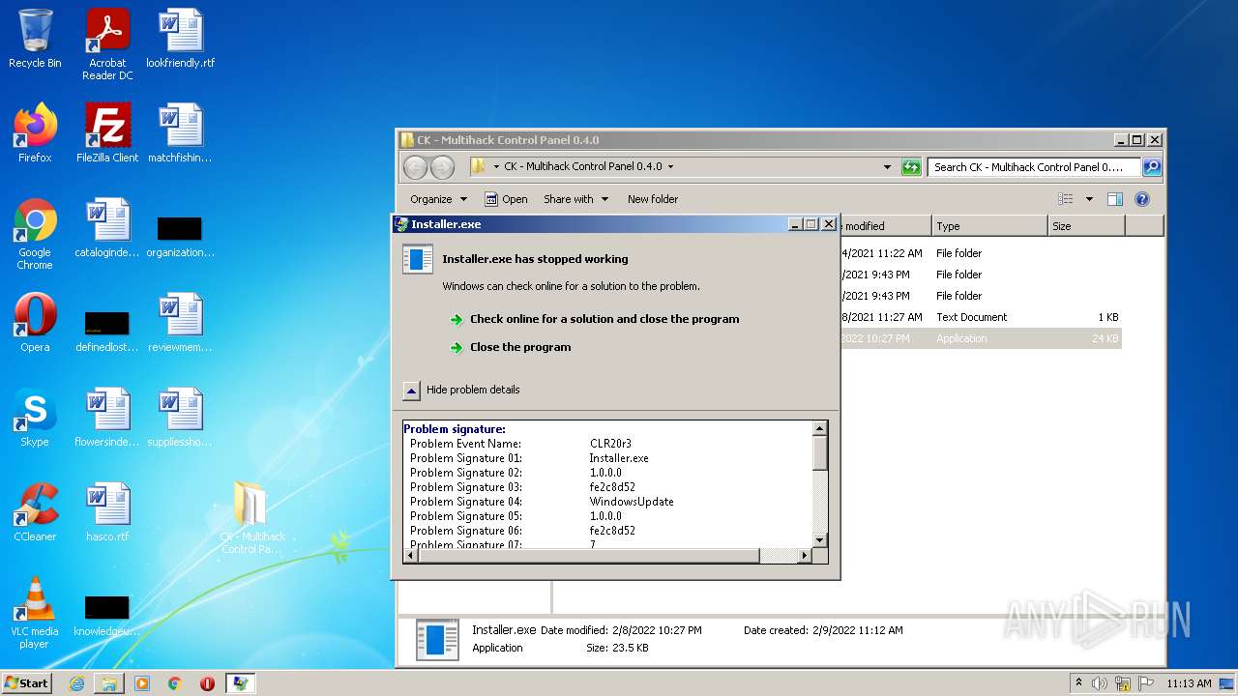Open Chrome from the taskbar
Image resolution: width=1238 pixels, height=696 pixels.
tap(175, 683)
